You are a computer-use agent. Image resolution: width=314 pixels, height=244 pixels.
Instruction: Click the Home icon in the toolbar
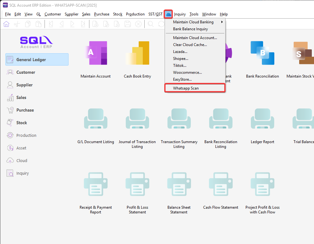click(6, 24)
